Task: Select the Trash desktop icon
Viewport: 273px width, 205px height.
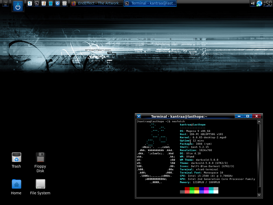Action: click(16, 157)
